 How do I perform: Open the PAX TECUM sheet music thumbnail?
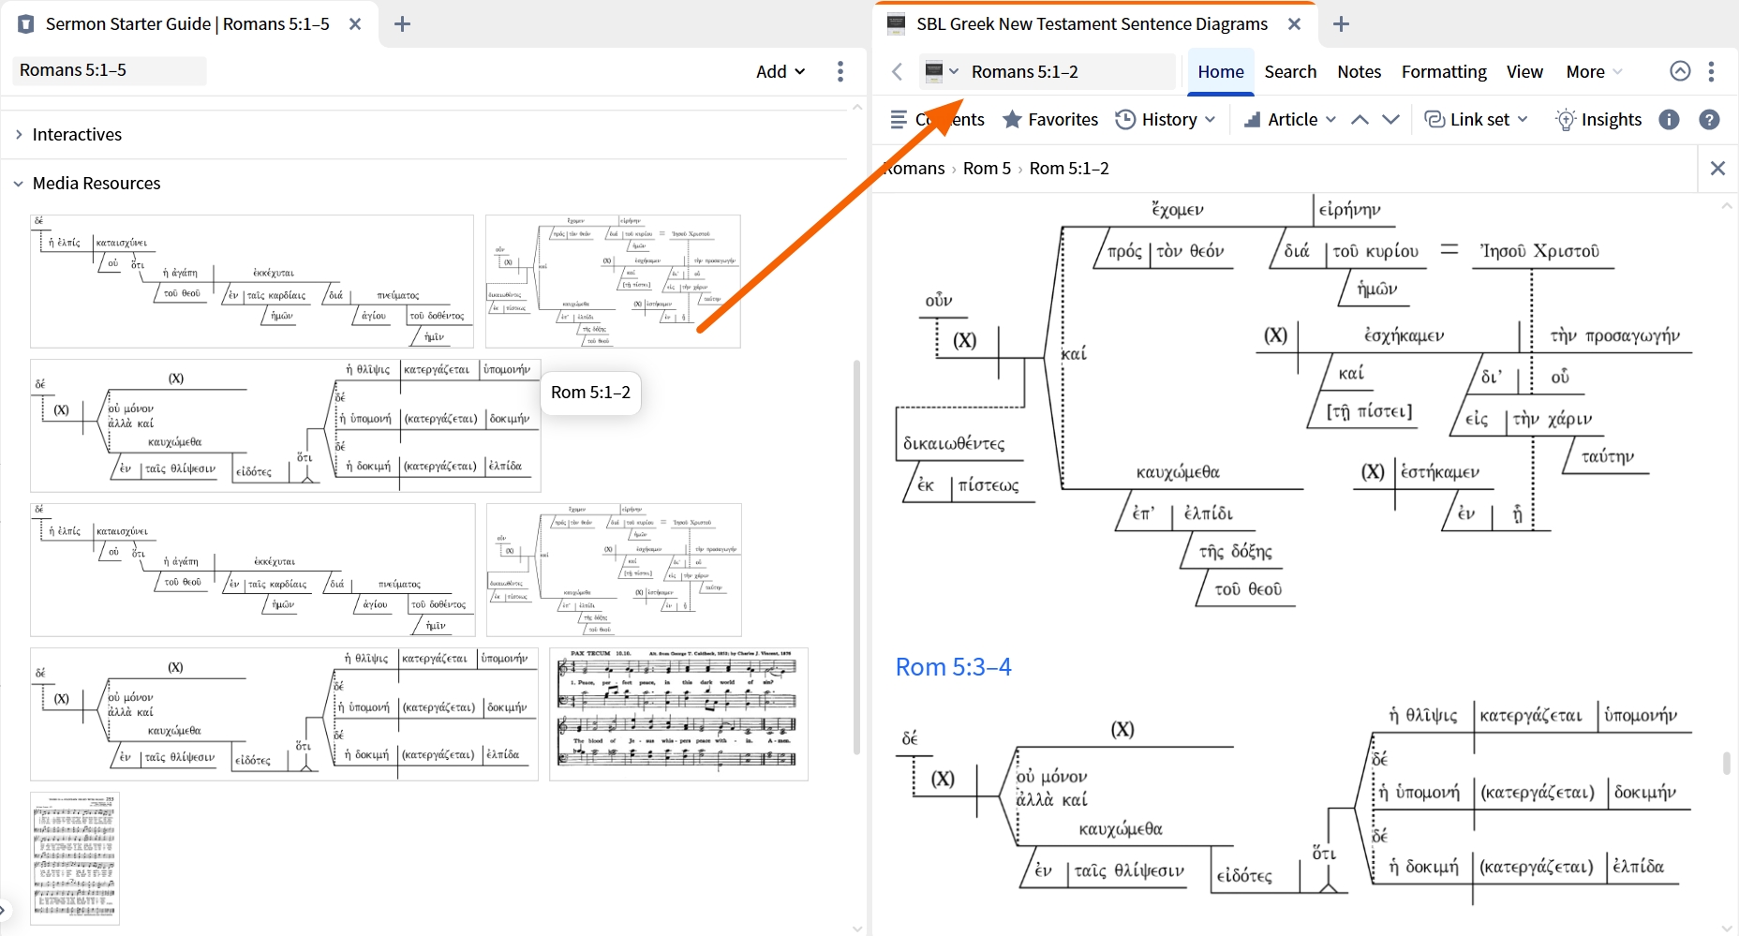pos(678,714)
